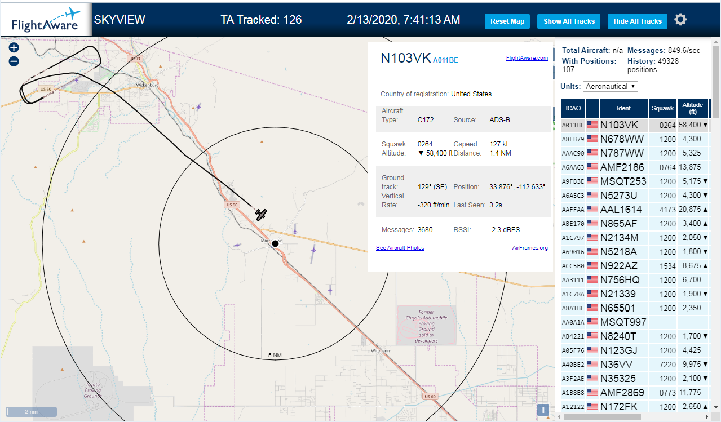Screen dimensions: 721x422
Task: Click the N103VK title in info panel
Action: point(406,58)
